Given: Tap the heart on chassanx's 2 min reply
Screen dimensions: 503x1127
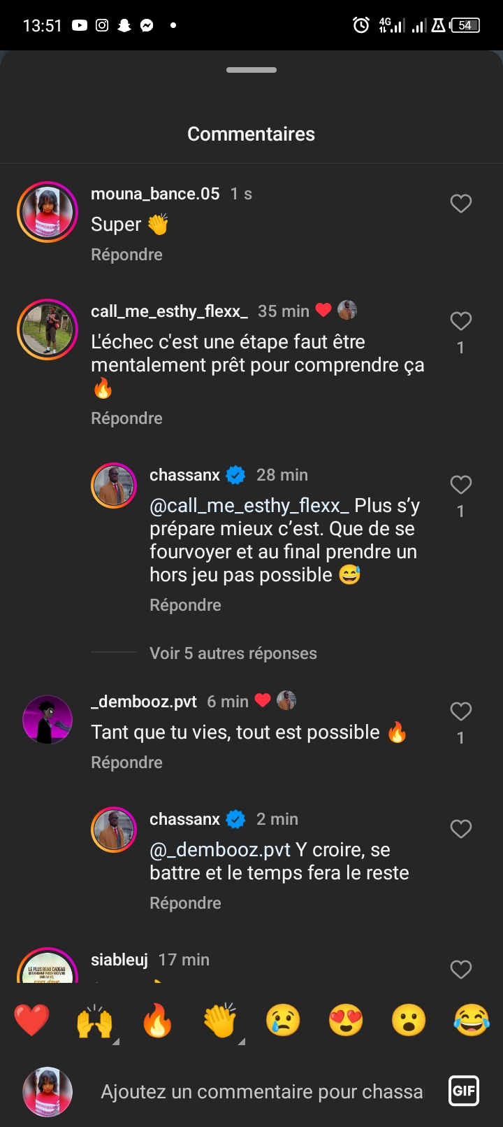Looking at the screenshot, I should (460, 829).
